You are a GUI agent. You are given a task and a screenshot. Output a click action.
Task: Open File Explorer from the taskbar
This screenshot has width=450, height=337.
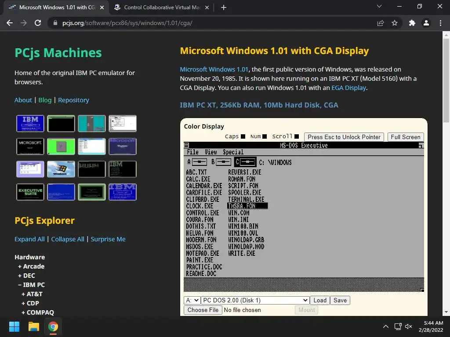pos(33,326)
